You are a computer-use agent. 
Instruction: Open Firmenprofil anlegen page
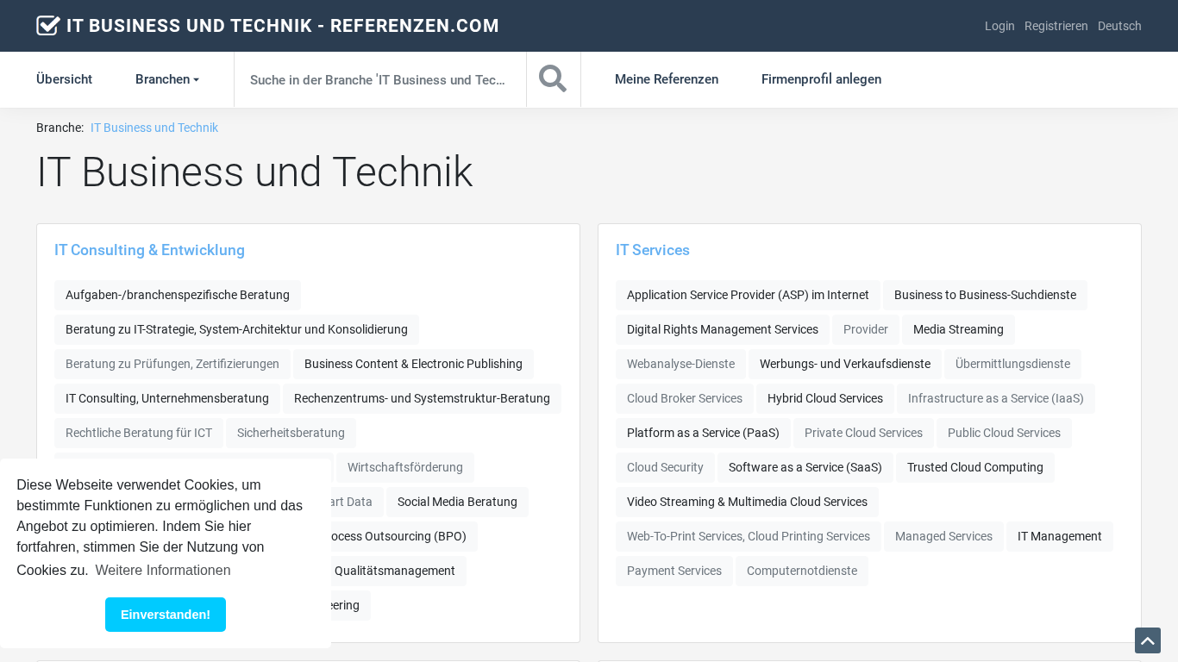[x=820, y=79]
